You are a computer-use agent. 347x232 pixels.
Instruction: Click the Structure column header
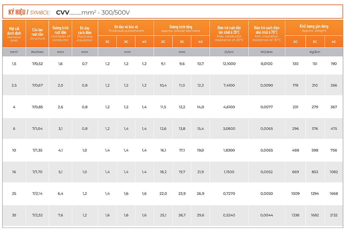point(37,34)
